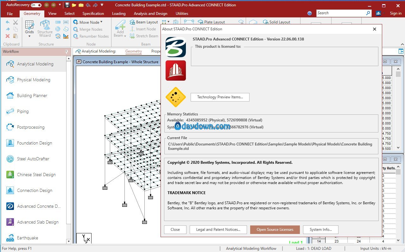Open Legal and Patent Notices
405x252 pixels.
pyautogui.click(x=218, y=230)
